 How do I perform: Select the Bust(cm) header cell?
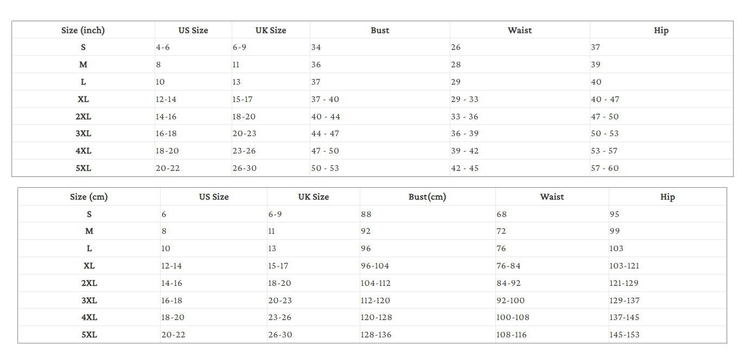pos(427,197)
